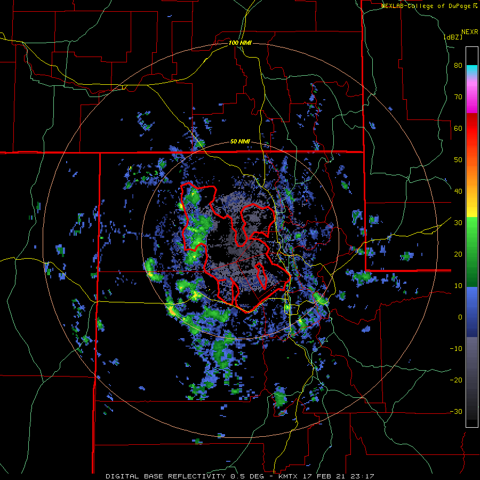This screenshot has width=480, height=480.
Task: Click the -20 value on the dBZ scale
Action: point(456,380)
